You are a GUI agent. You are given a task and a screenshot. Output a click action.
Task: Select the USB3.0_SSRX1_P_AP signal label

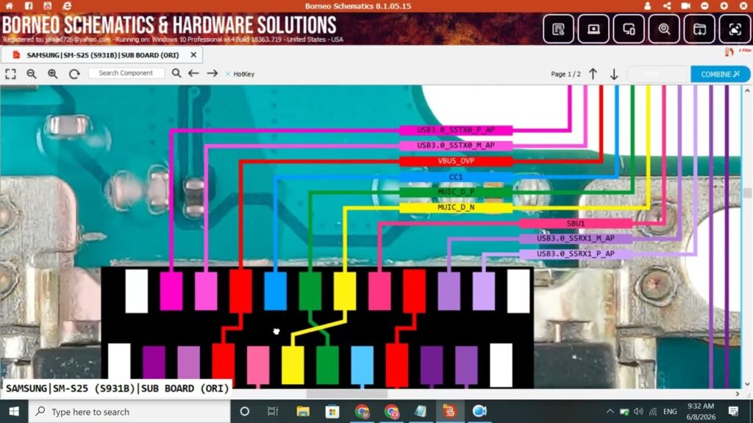575,253
